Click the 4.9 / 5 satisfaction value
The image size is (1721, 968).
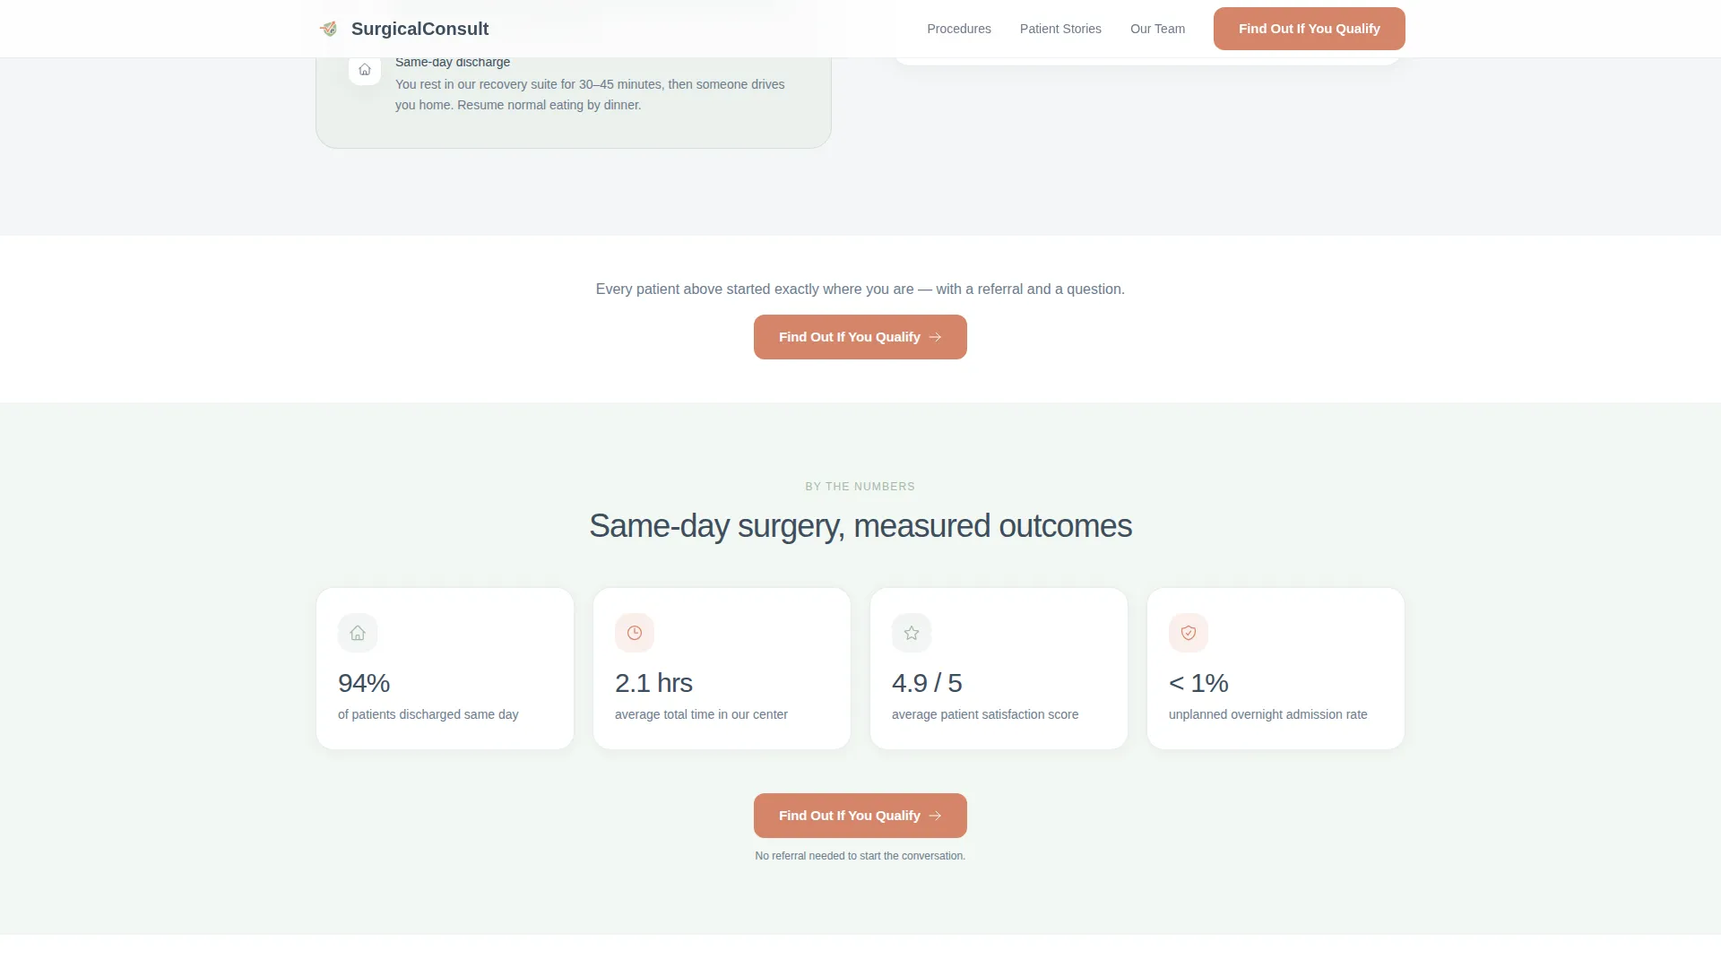coord(927,683)
